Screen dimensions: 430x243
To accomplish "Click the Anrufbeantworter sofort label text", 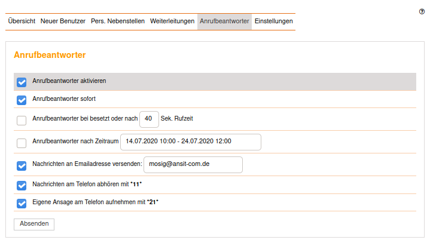I will [x=64, y=99].
